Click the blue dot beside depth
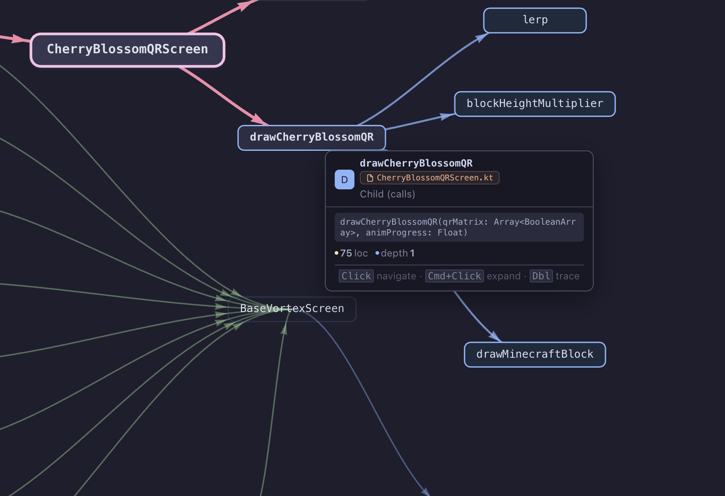725x496 pixels. [377, 253]
